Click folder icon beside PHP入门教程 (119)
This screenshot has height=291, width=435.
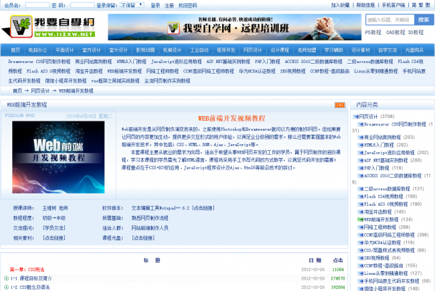(360, 168)
